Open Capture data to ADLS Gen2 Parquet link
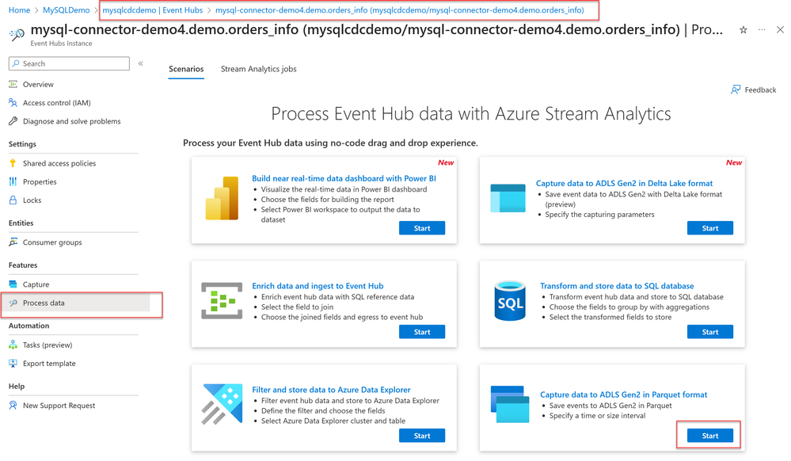Viewport: 791px width, 461px height. 623,394
